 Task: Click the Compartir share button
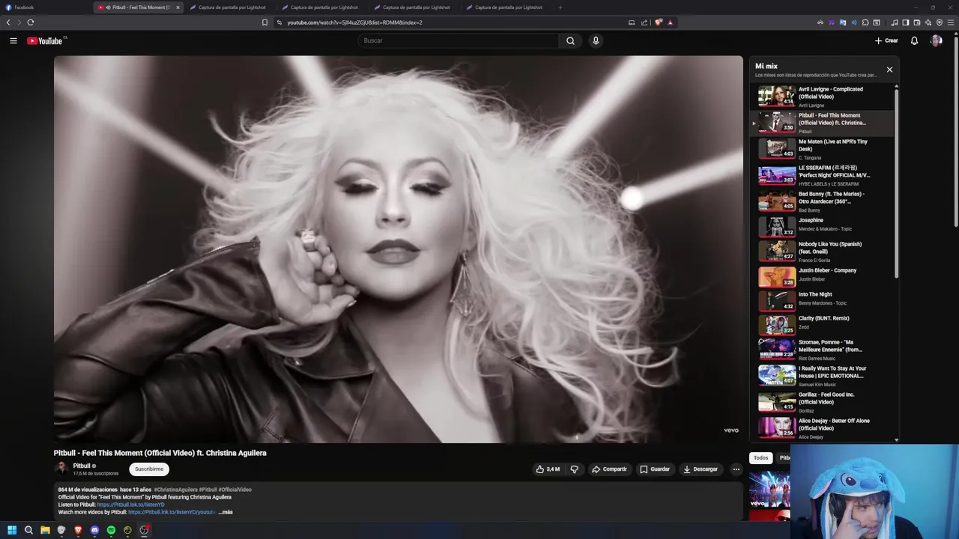coord(609,469)
